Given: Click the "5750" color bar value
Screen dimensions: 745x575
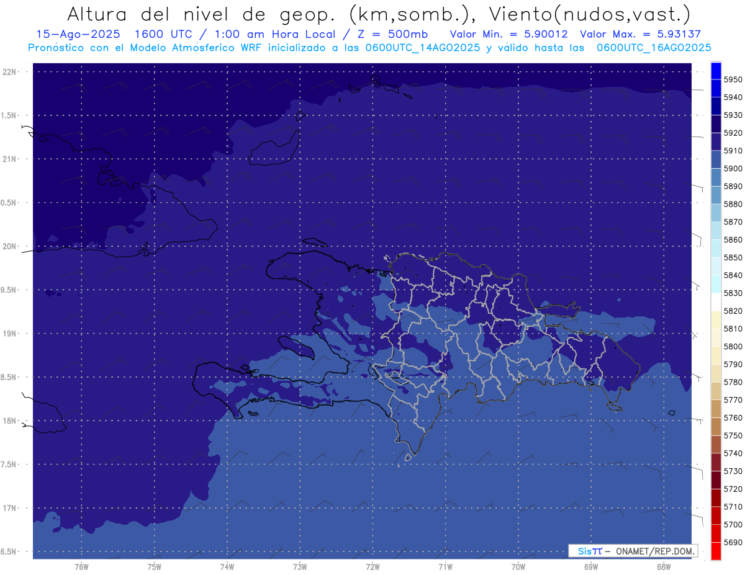Looking at the screenshot, I should [733, 435].
